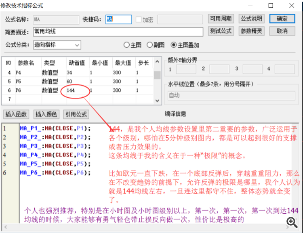Click the 插入颜色 button
303x233 pixels.
pyautogui.click(x=46, y=114)
